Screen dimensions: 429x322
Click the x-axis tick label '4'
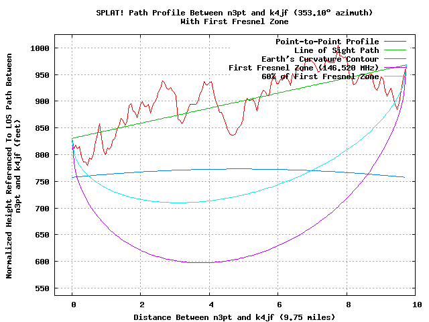pyautogui.click(x=210, y=305)
